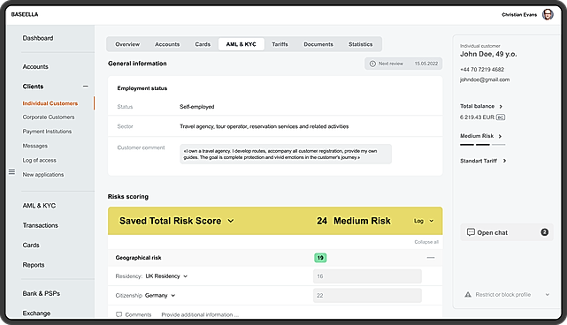
Task: Open Bank & PSPs in sidebar
Action: [x=42, y=293]
